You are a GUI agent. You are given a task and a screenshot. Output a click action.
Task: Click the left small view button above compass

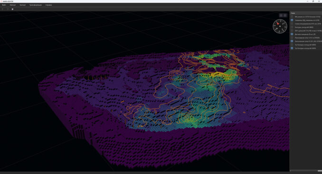(x=281, y=15)
